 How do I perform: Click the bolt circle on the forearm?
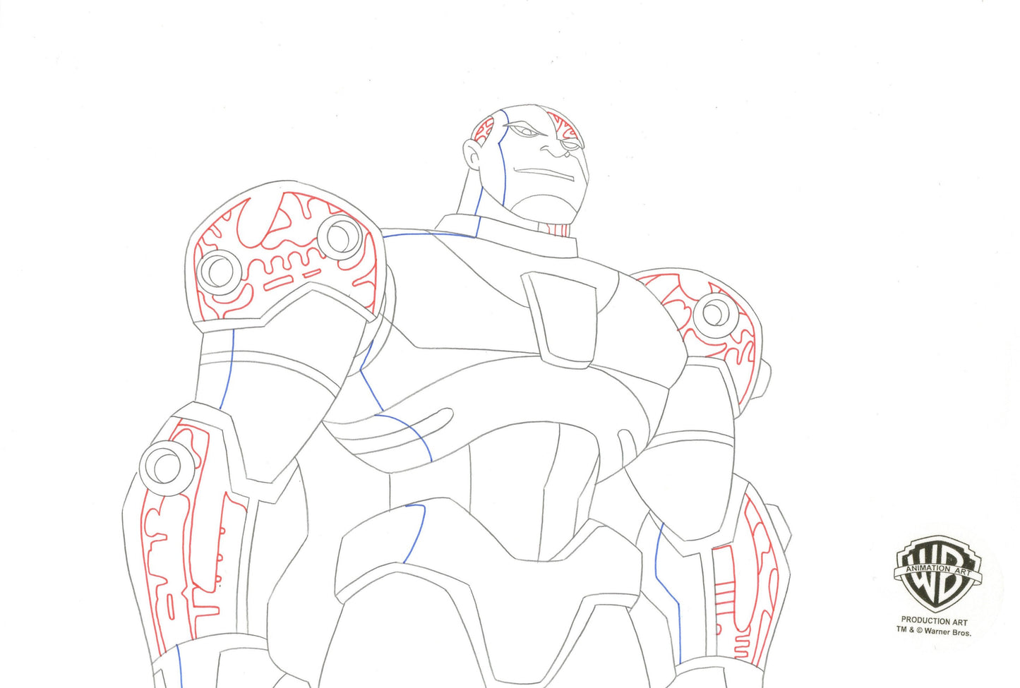(x=165, y=464)
